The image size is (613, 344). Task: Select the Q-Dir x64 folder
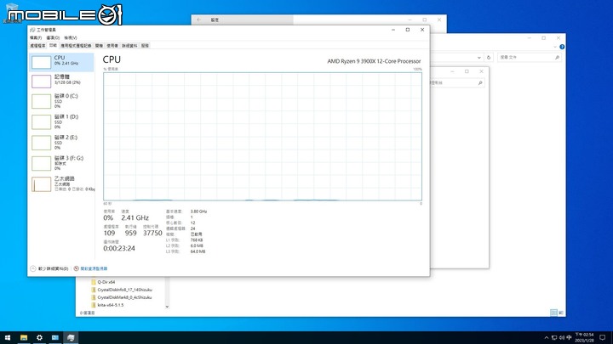pos(103,282)
